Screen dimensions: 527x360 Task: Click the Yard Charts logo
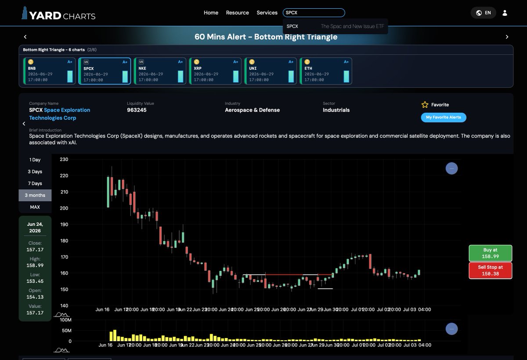pyautogui.click(x=59, y=13)
